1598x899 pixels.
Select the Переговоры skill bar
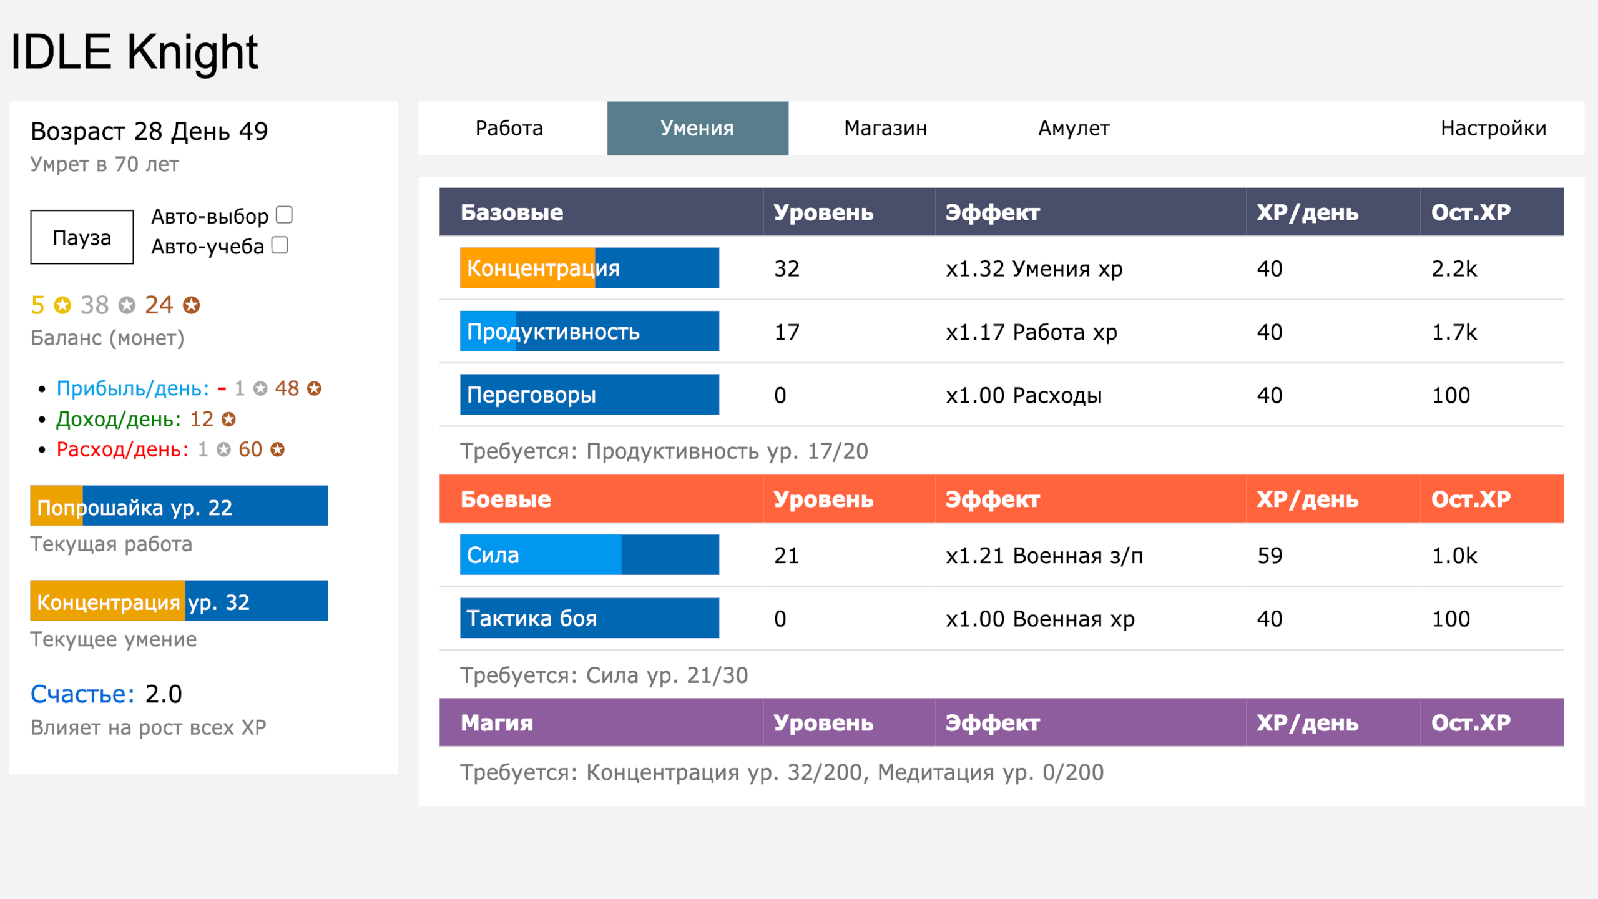[x=589, y=395]
